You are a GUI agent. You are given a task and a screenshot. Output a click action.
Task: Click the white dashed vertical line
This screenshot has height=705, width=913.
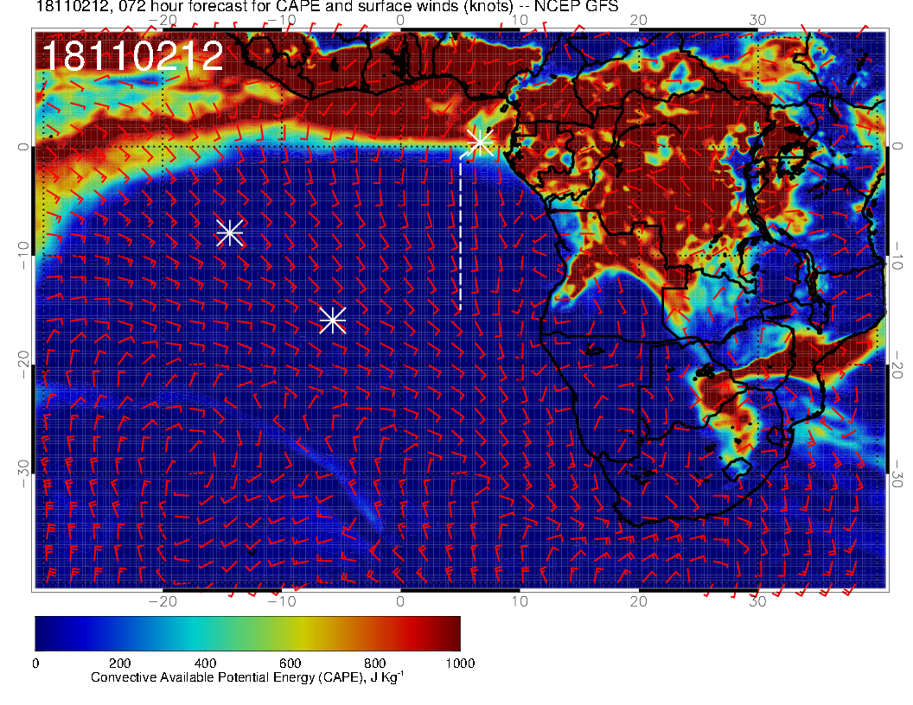[461, 233]
